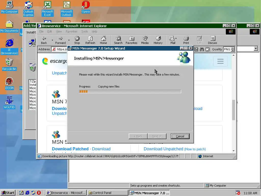261x196 pixels.
Task: Cancel the MSN Messenger installation
Action: [180, 136]
